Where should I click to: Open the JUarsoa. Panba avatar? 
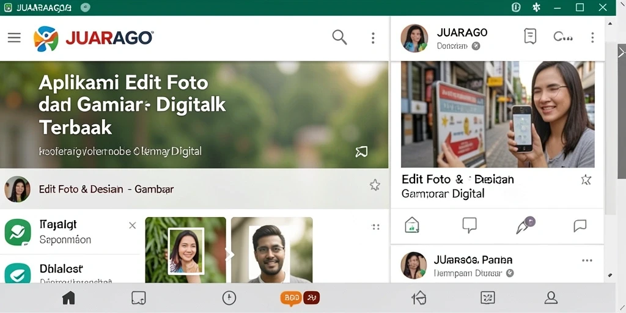[413, 265]
